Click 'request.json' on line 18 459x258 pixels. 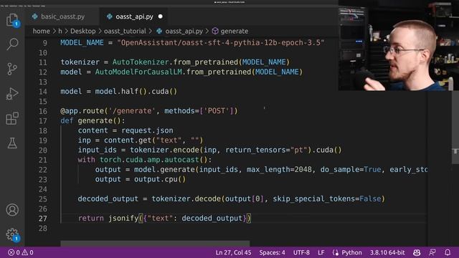point(147,130)
